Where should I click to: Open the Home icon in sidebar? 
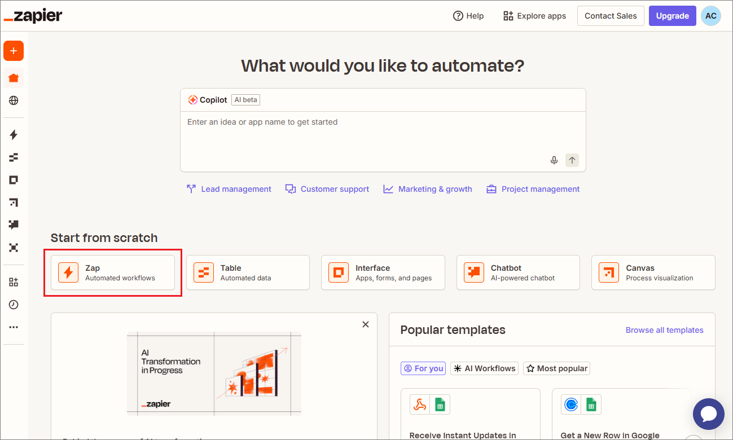(14, 78)
